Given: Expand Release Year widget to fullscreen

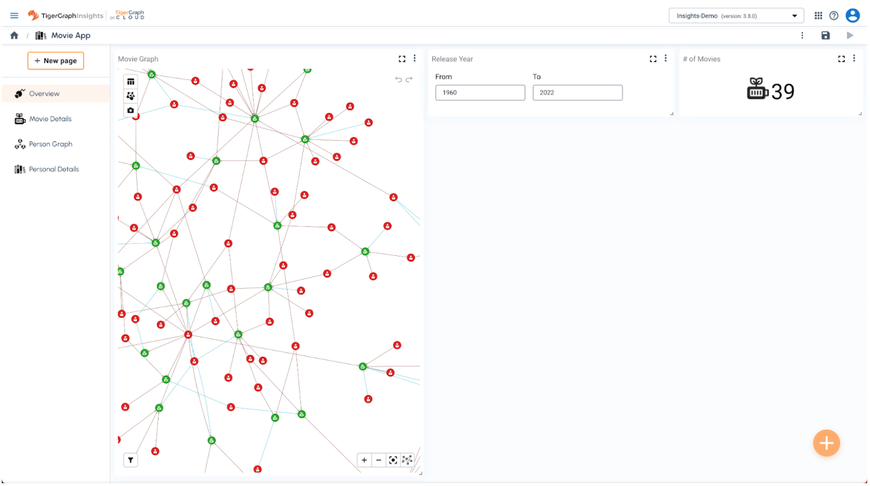Looking at the screenshot, I should 654,59.
